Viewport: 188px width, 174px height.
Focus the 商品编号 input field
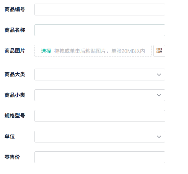coord(100,10)
